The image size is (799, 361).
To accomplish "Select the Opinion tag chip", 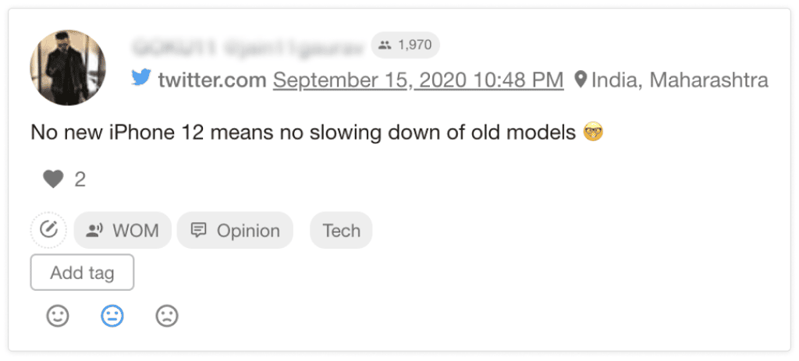I will [x=235, y=230].
